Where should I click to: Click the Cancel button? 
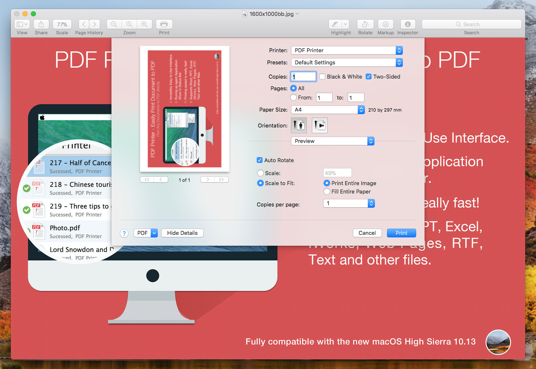point(367,233)
